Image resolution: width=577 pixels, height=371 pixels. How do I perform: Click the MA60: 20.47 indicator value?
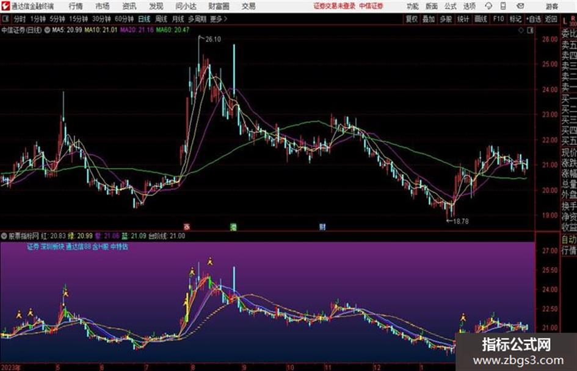click(x=173, y=30)
